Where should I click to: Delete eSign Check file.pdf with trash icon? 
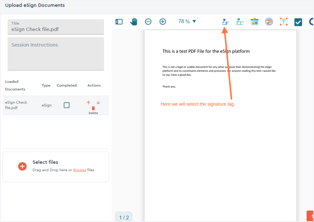[93, 108]
